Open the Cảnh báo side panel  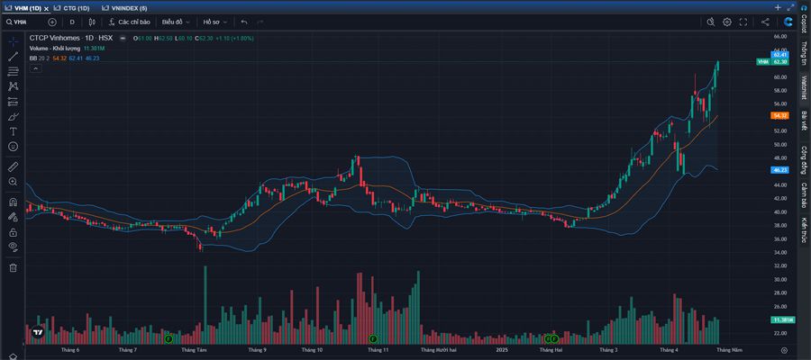[805, 195]
